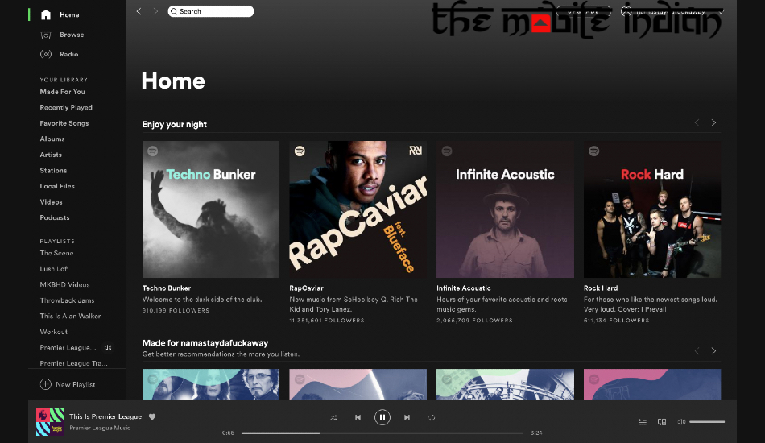
Task: Go forward with the navigation arrow
Action: pyautogui.click(x=155, y=11)
